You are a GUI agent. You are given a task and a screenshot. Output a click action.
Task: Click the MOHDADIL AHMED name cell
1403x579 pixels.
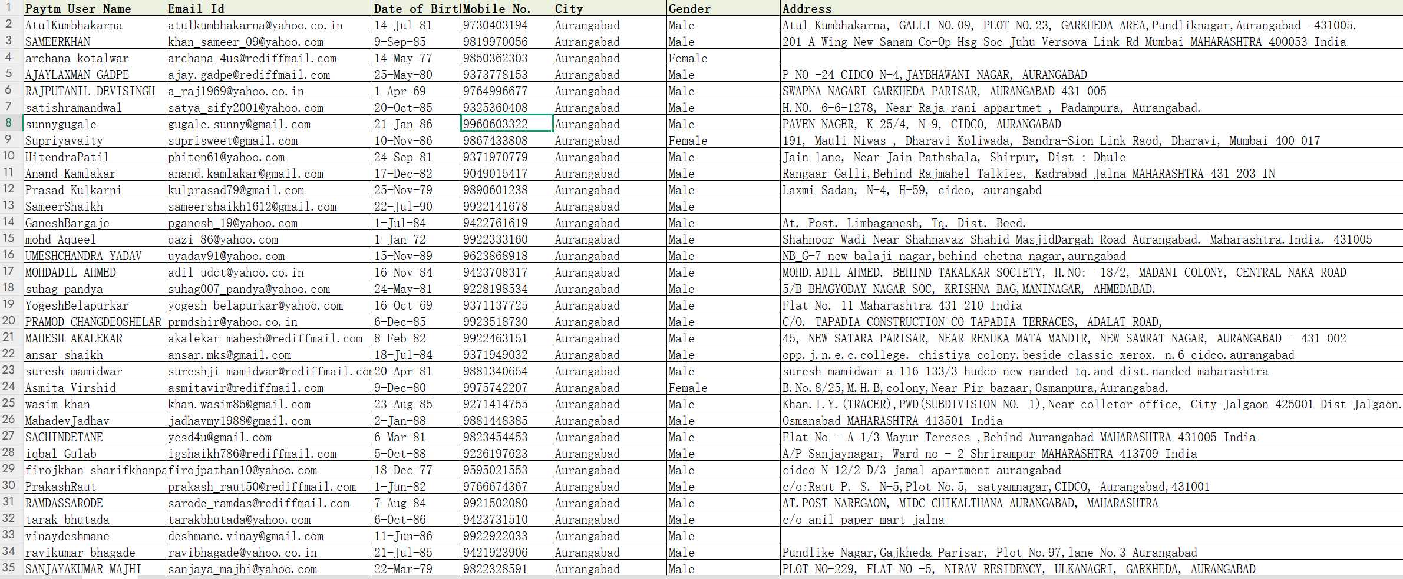pyautogui.click(x=94, y=272)
